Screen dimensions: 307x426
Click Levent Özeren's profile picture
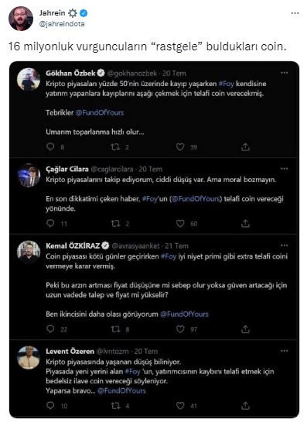29,357
